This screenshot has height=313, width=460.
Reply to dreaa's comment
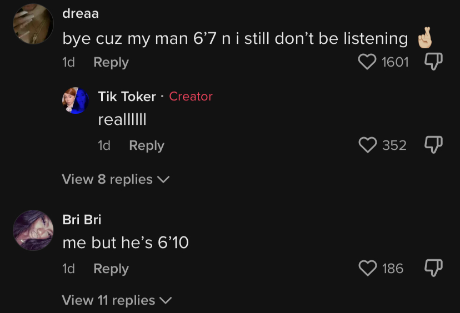(111, 62)
